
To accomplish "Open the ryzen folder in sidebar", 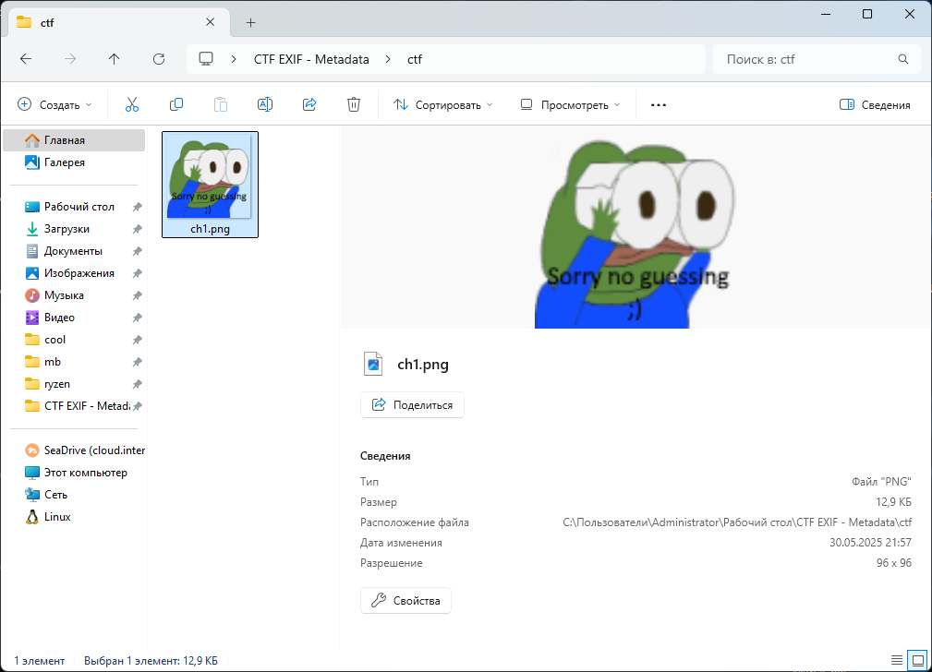I will (74, 384).
